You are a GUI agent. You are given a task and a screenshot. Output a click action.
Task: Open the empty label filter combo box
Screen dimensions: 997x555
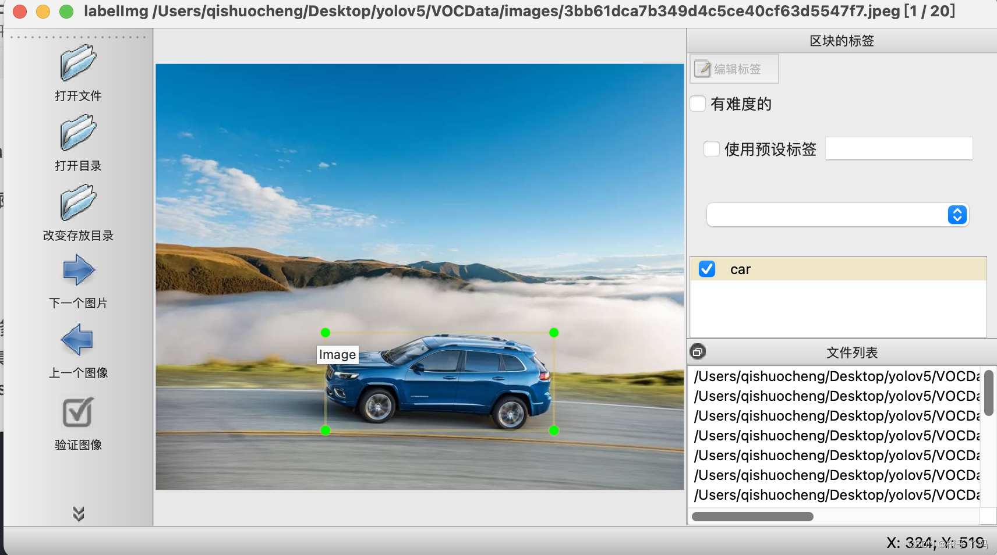pos(837,215)
